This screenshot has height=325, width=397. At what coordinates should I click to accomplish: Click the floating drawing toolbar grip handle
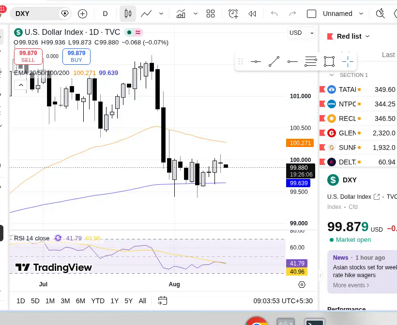point(241,61)
